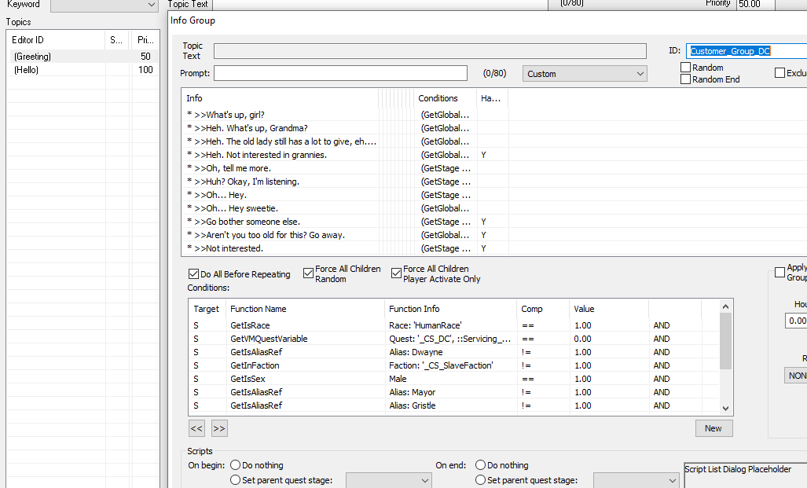Select On begin Set parent quest stage

(235, 480)
